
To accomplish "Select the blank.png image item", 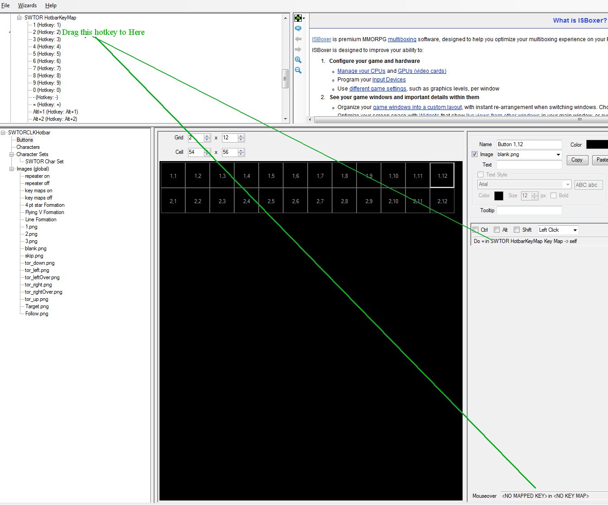I will click(x=36, y=248).
